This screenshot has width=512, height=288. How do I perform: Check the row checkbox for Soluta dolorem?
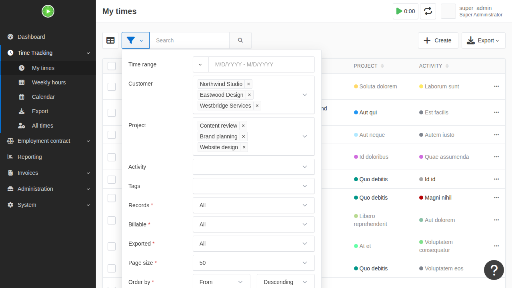click(x=112, y=87)
